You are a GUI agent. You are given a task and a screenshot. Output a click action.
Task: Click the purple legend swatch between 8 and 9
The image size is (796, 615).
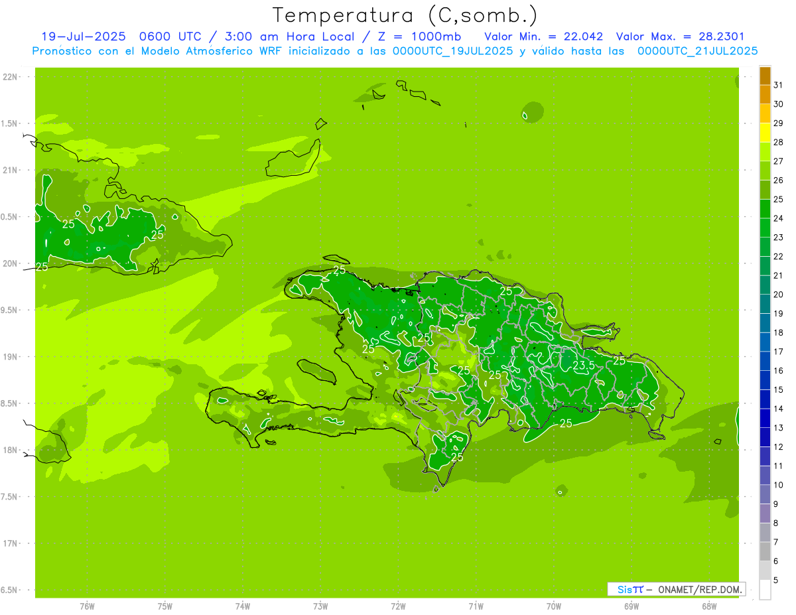pos(765,513)
